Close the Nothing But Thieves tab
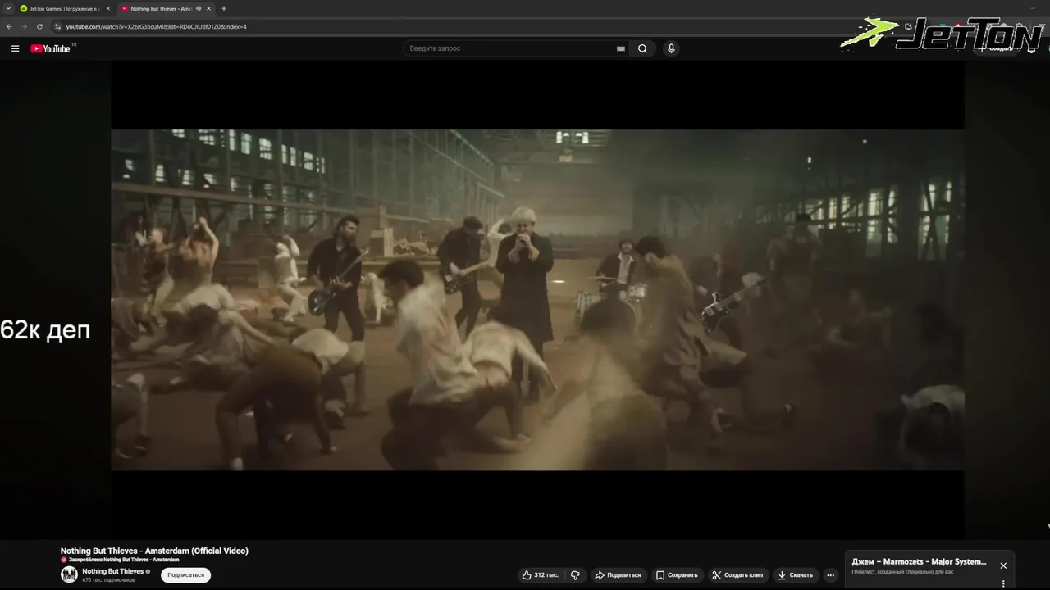The width and height of the screenshot is (1050, 590). coord(208,8)
